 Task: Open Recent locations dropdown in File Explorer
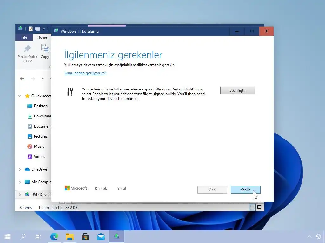click(x=43, y=79)
